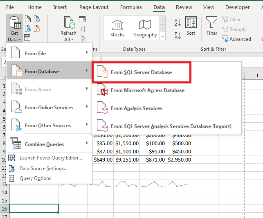Open the Queries & Connections pane icon
The image size is (263, 218).
pos(82,19)
